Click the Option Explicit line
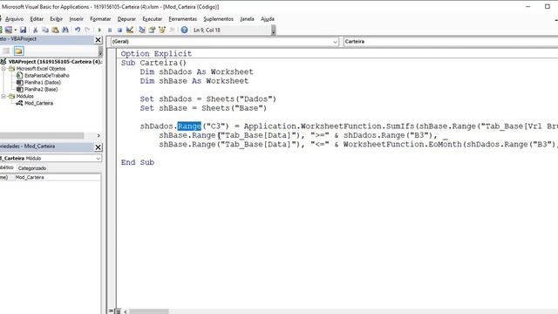 pyautogui.click(x=156, y=54)
